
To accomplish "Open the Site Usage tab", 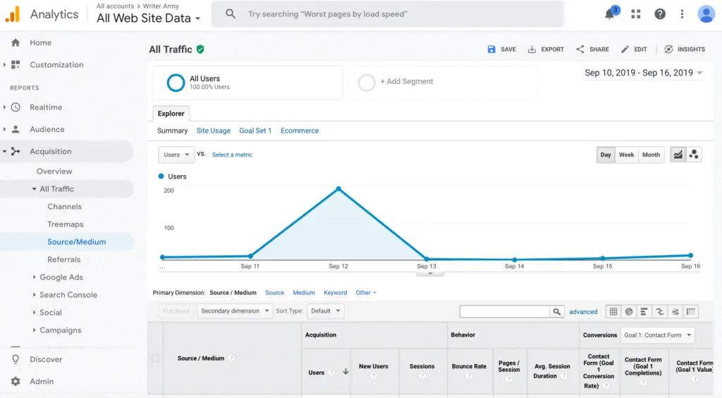I will coord(213,131).
